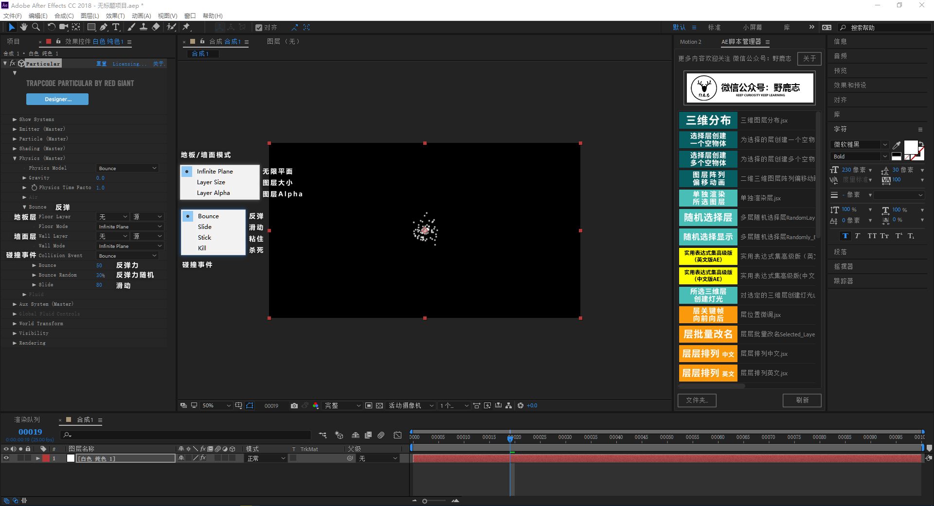Open the 完整 resolution dropdown
The width and height of the screenshot is (934, 506).
pos(342,405)
